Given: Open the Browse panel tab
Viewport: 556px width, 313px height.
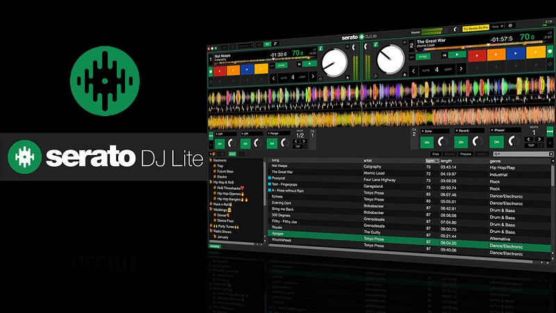Looking at the screenshot, I should tap(450, 154).
